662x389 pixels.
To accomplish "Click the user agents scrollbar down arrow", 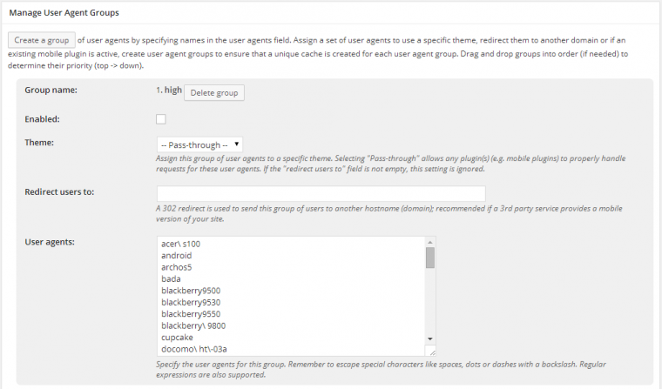I will [x=430, y=339].
